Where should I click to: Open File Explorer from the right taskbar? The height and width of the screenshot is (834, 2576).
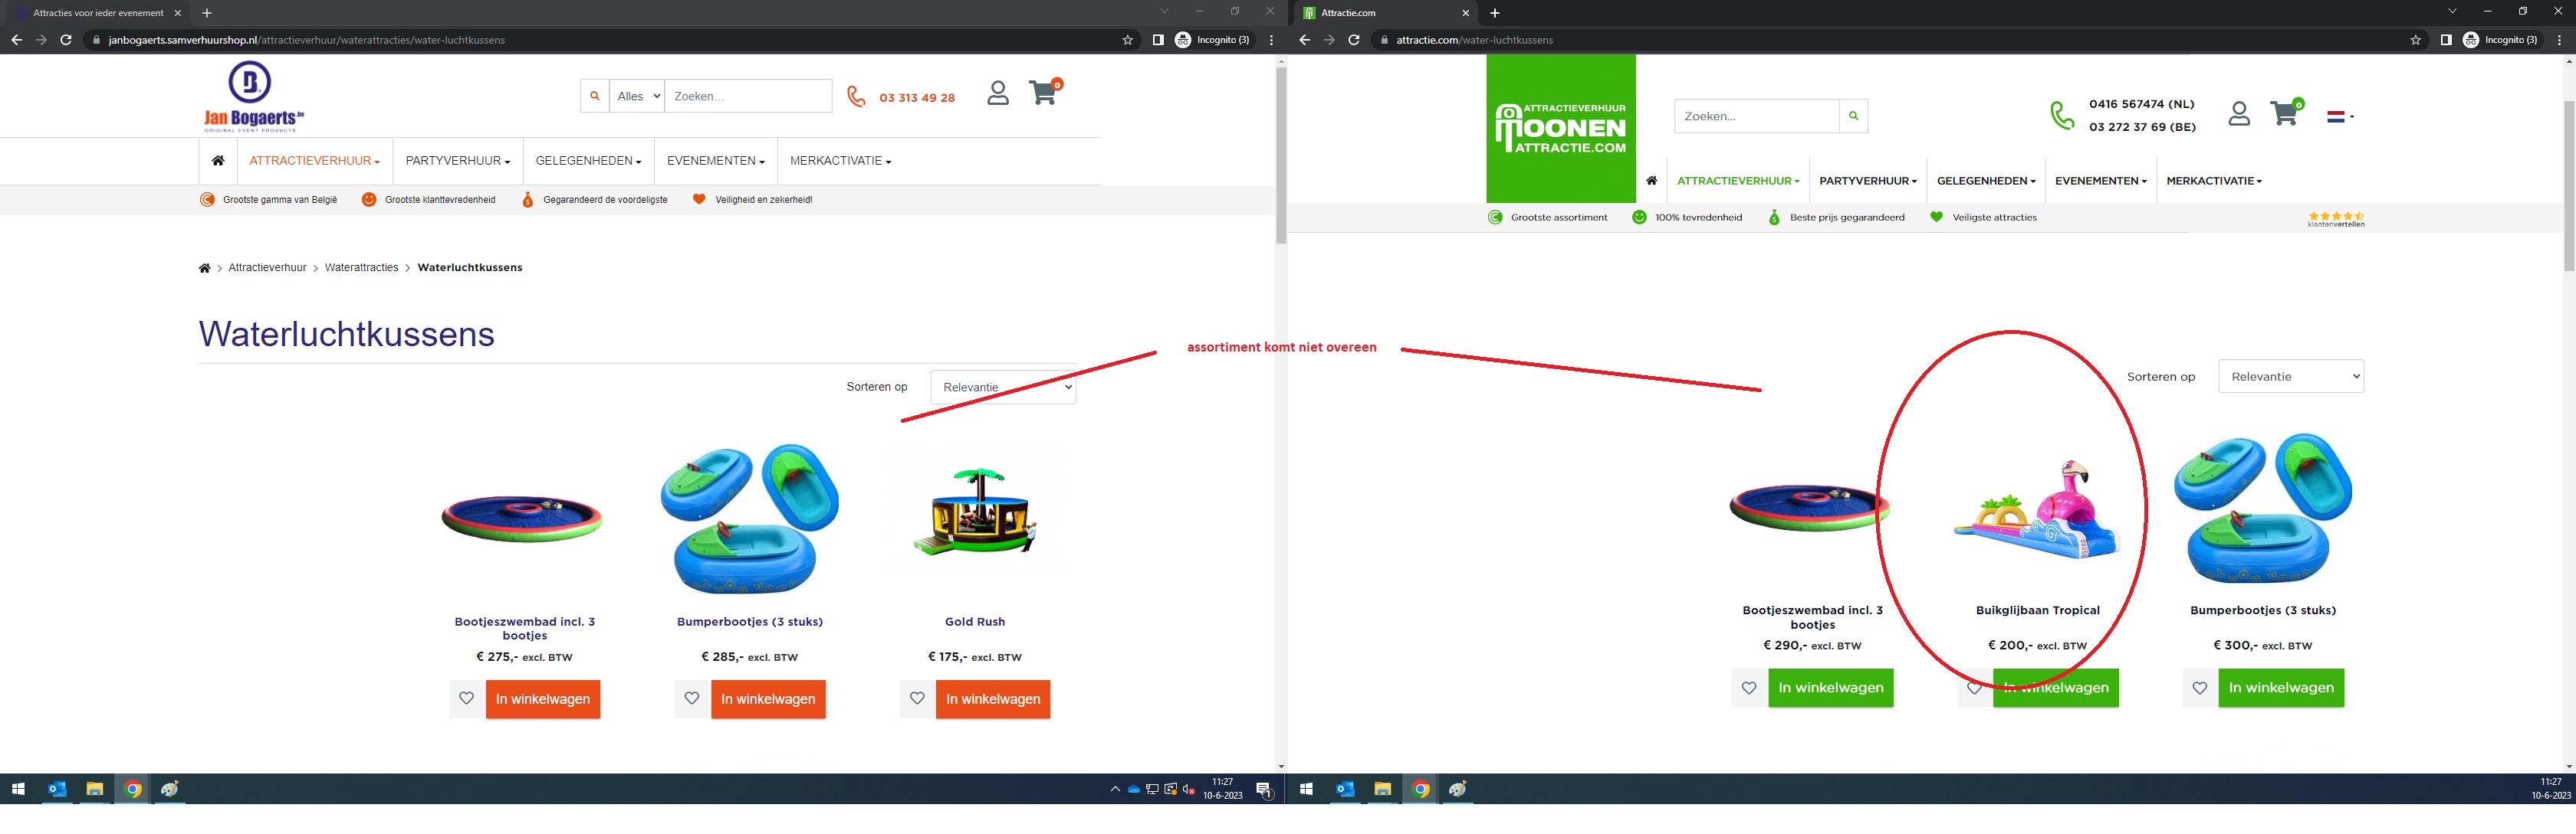(x=1382, y=789)
